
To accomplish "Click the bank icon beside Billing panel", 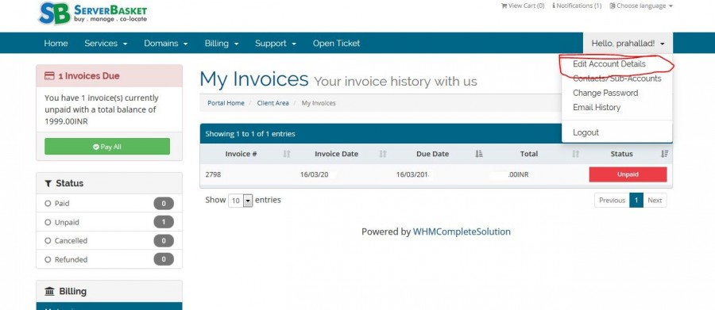I will coord(49,291).
